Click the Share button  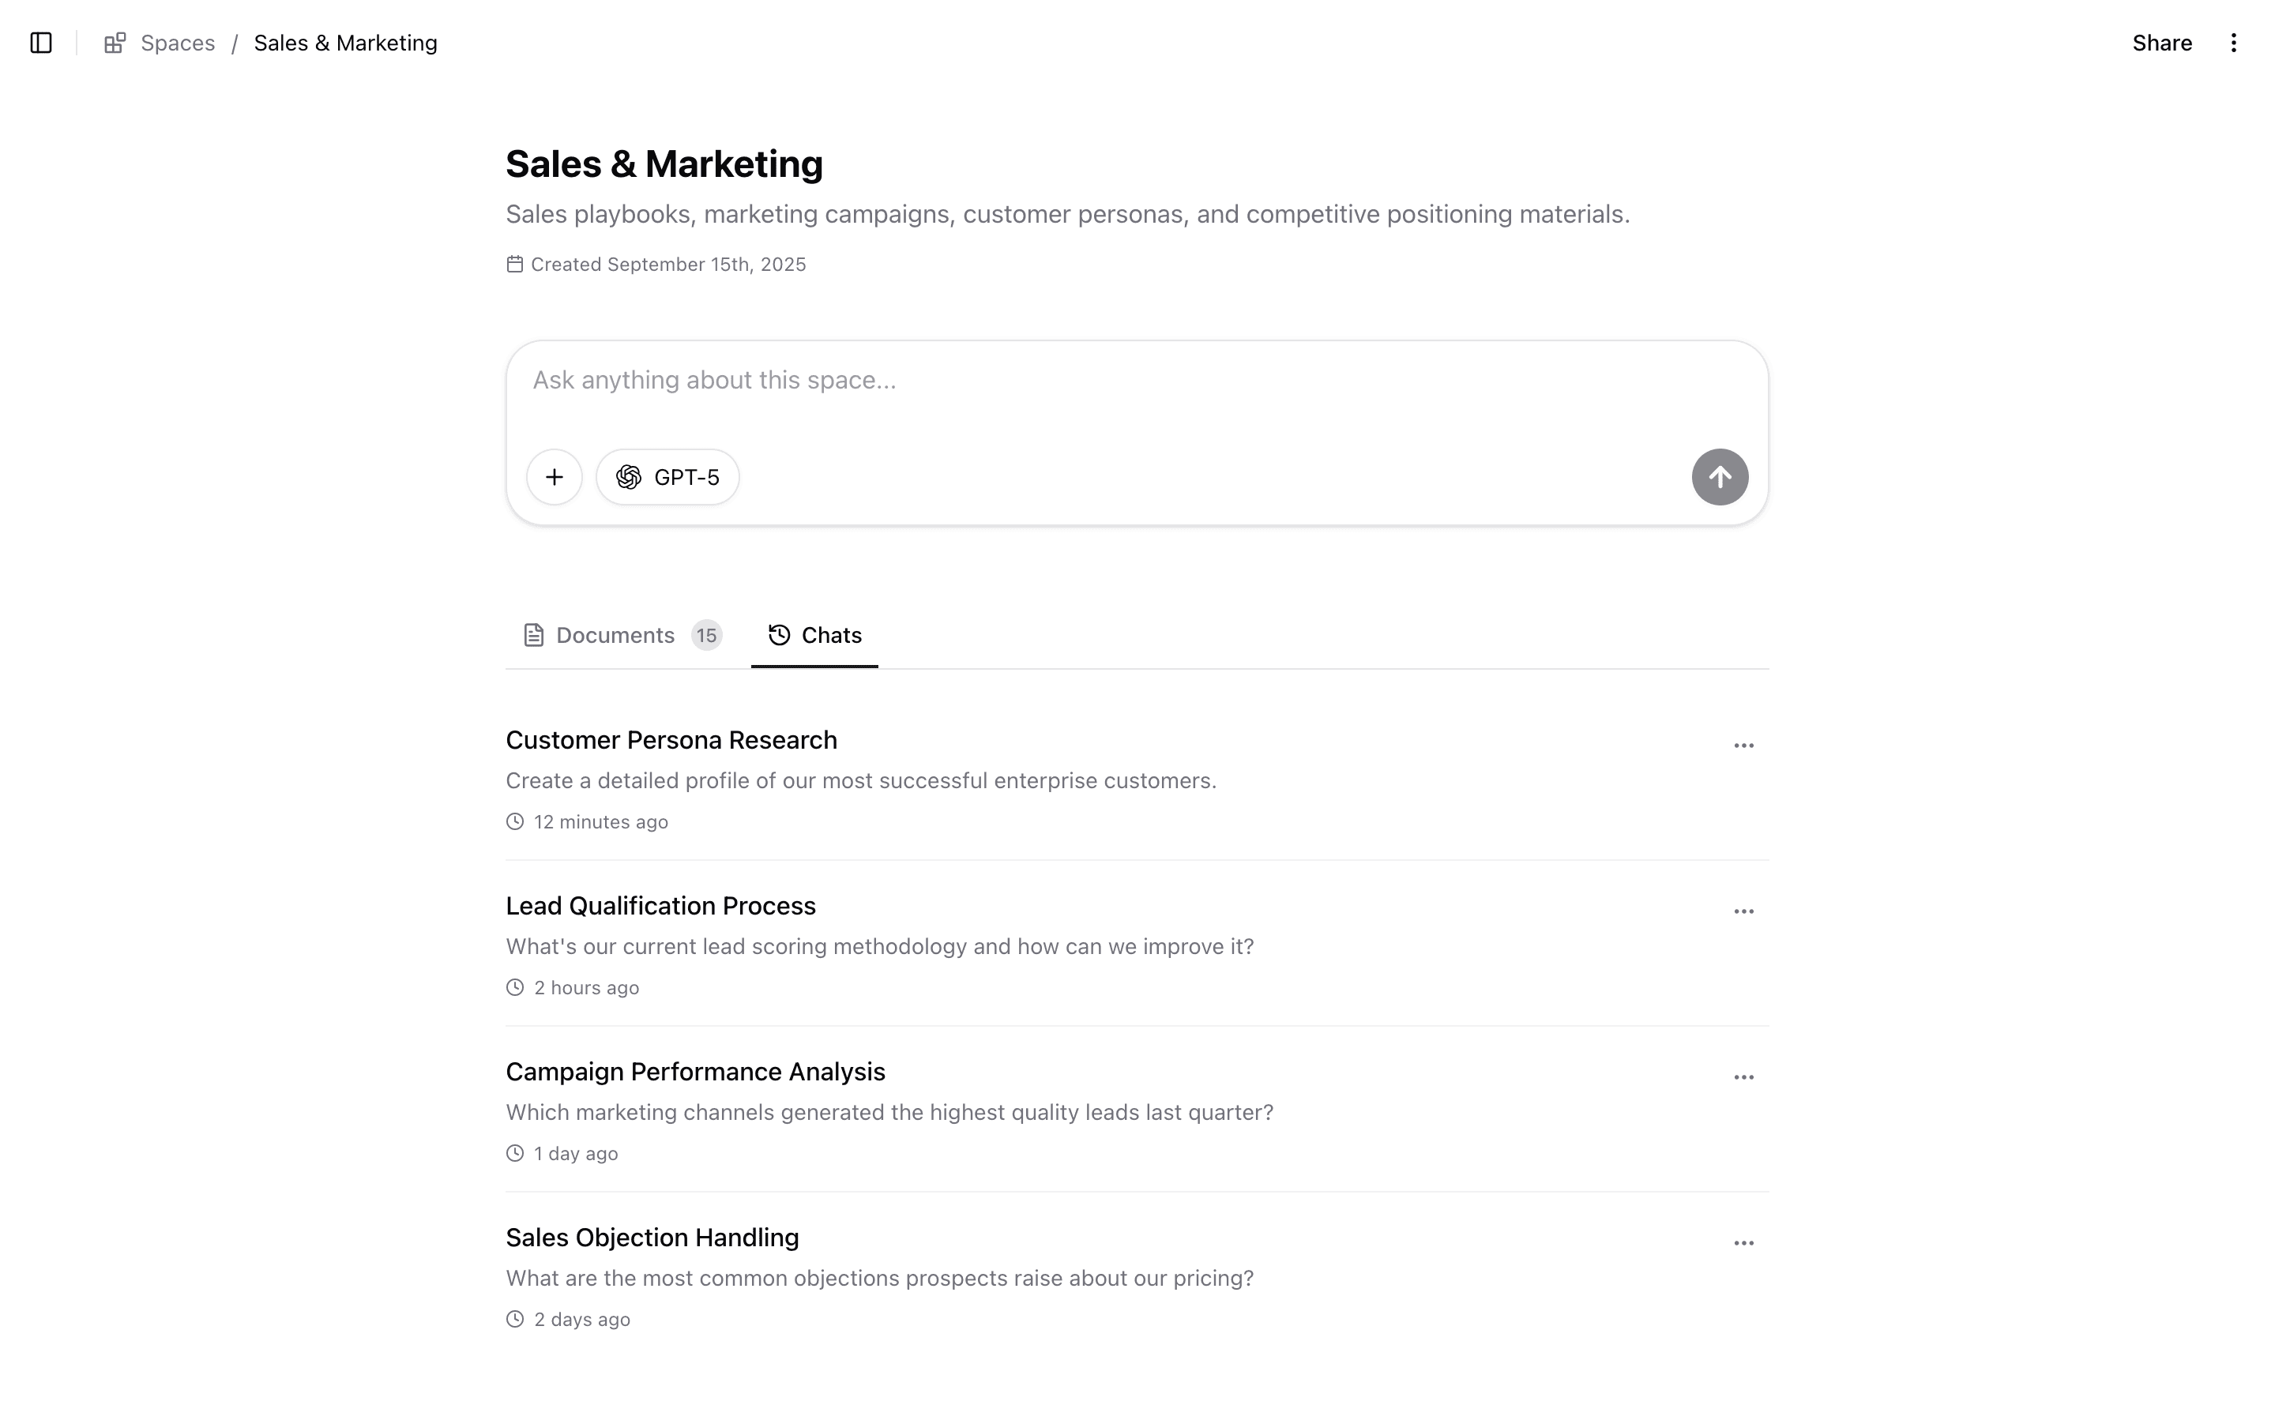tap(2161, 43)
